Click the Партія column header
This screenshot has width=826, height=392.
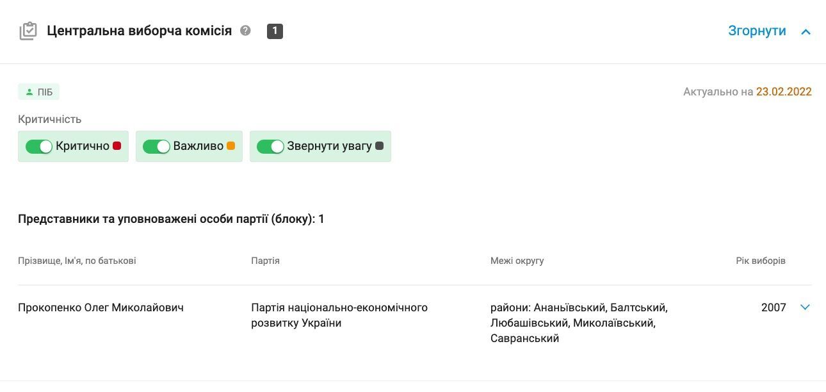[x=265, y=261]
